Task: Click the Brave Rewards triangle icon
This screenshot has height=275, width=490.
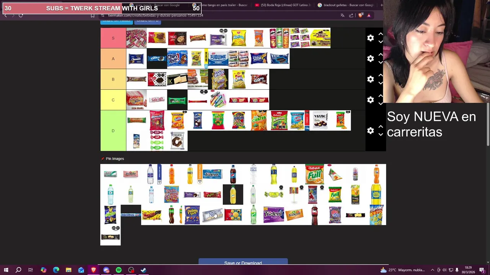Action: tap(369, 15)
